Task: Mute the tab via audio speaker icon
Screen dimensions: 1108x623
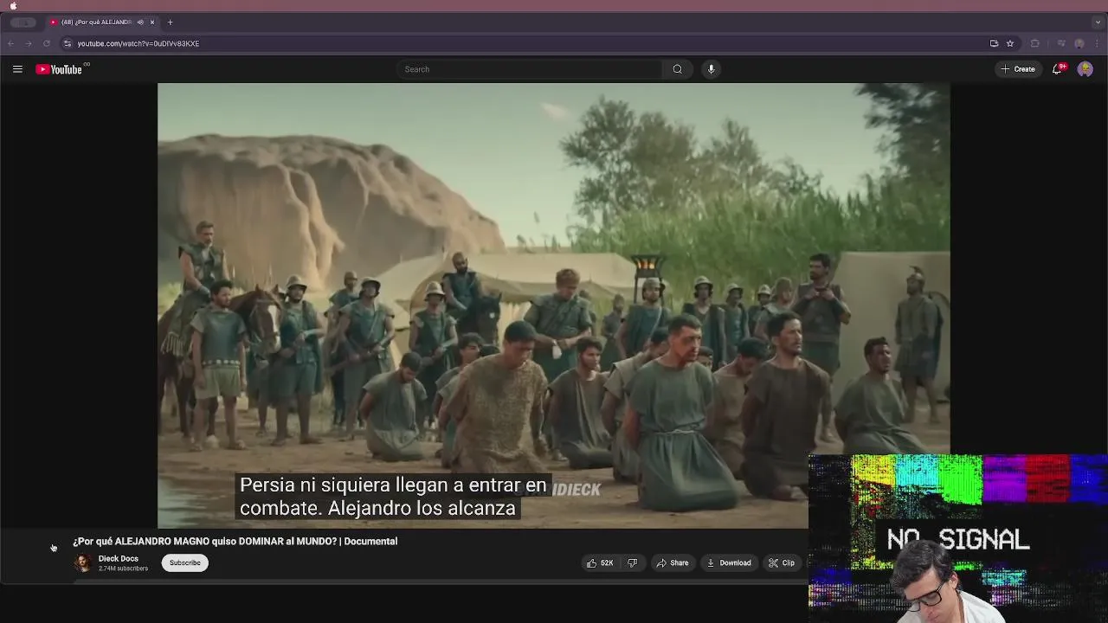Action: [140, 22]
